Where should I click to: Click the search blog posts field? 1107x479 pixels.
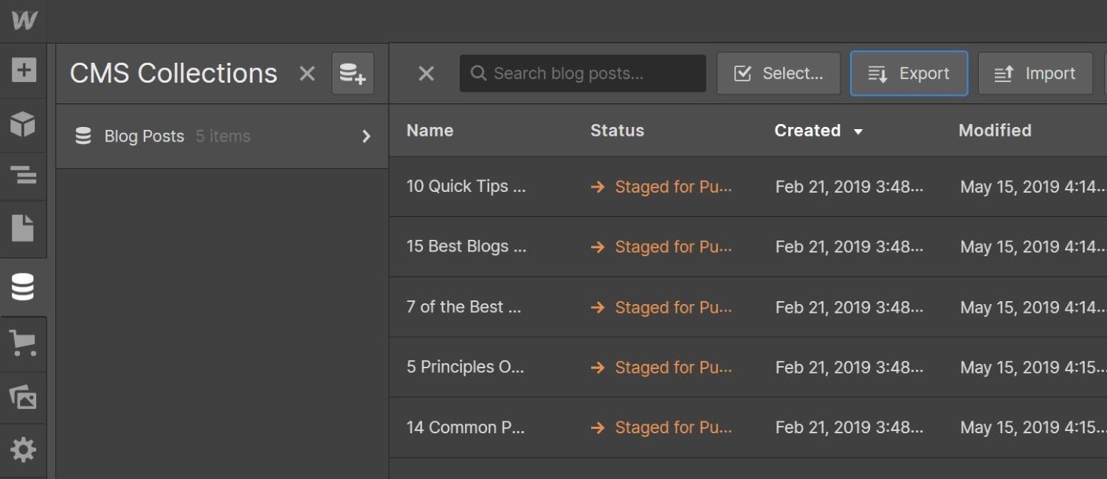coord(582,73)
